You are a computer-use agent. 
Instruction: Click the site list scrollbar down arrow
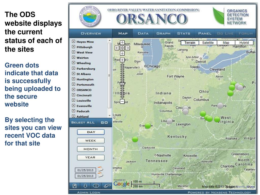(109, 116)
